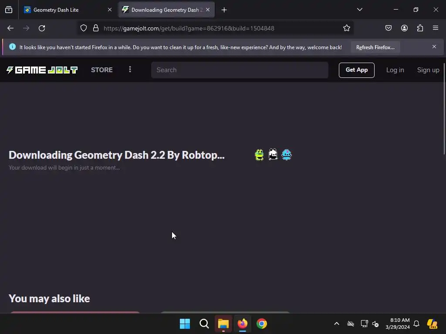Select the Downloading Geometry Dash tab
Image resolution: width=446 pixels, height=334 pixels.
166,10
